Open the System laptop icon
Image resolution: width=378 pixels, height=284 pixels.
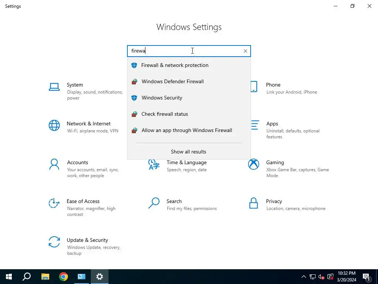pyautogui.click(x=54, y=87)
